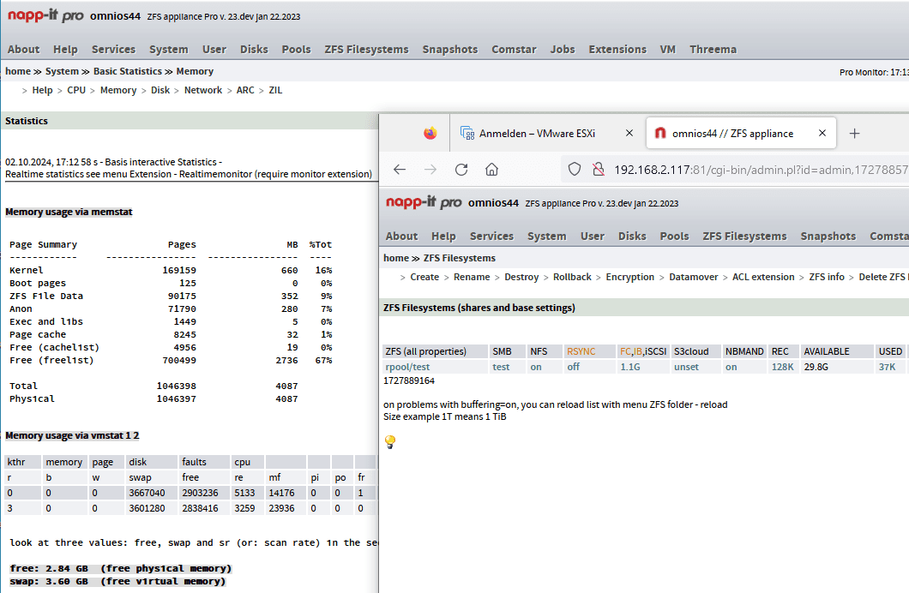Click napp-it pro logo in front window
Image resolution: width=909 pixels, height=593 pixels.
click(x=424, y=202)
